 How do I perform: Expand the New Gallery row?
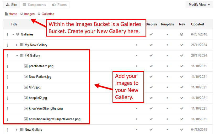point(17,130)
